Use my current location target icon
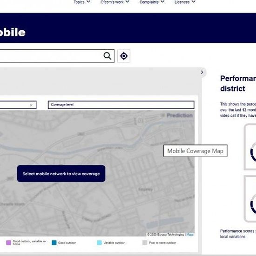Image resolution: width=256 pixels, height=256 pixels. click(124, 56)
